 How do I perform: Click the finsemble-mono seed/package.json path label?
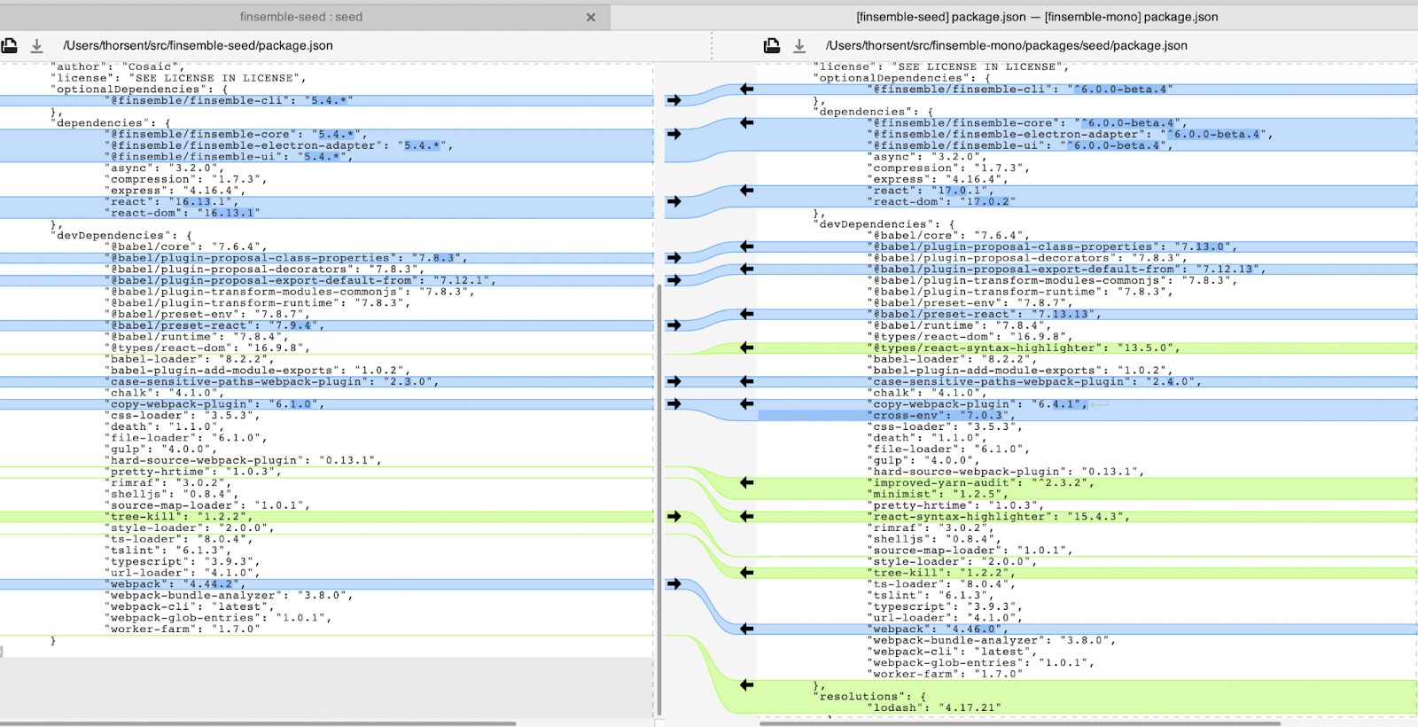[x=1006, y=45]
